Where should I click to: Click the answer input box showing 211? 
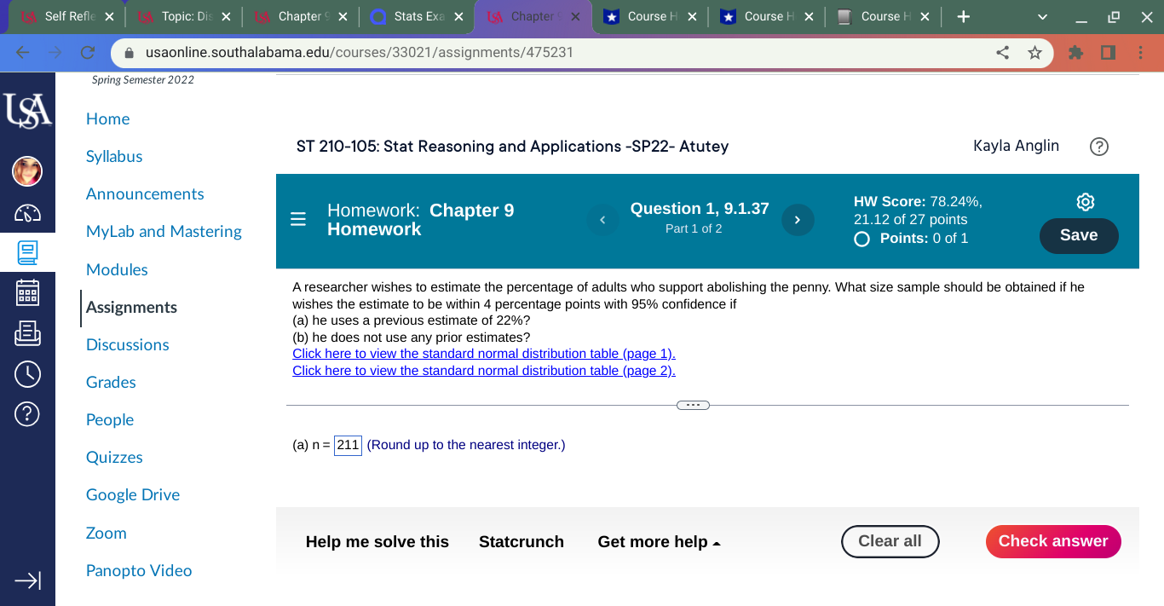tap(348, 445)
